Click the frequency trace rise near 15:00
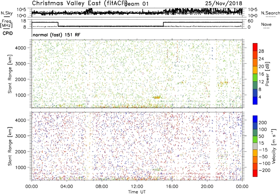Image resolution: width=280 pixels, height=194 pixels. pos(163,24)
